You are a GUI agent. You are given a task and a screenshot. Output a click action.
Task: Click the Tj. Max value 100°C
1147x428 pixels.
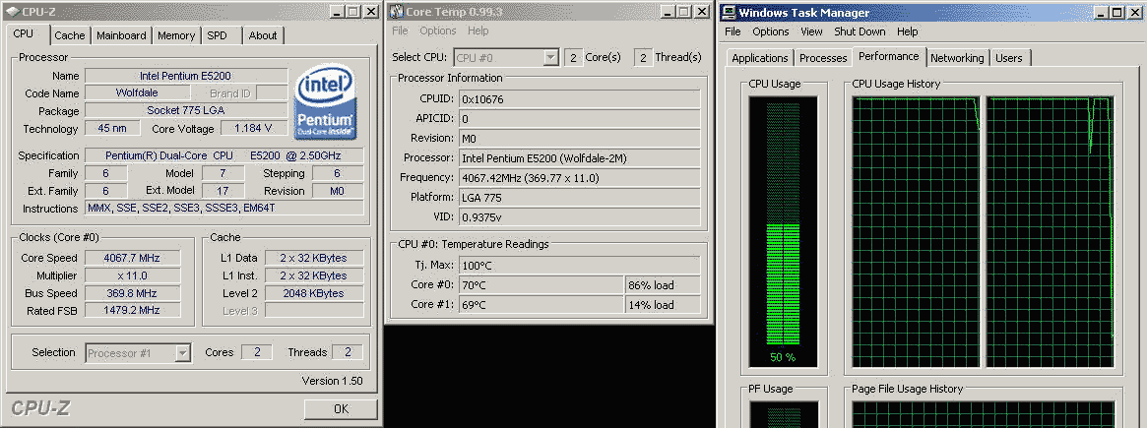pyautogui.click(x=579, y=265)
